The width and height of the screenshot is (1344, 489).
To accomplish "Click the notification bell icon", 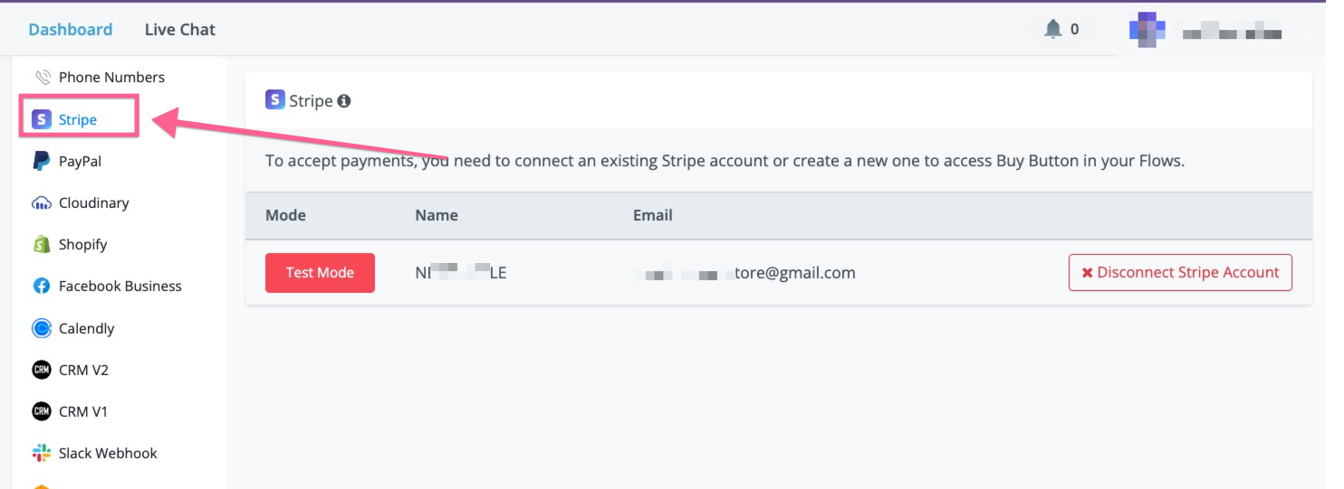I will [x=1052, y=29].
